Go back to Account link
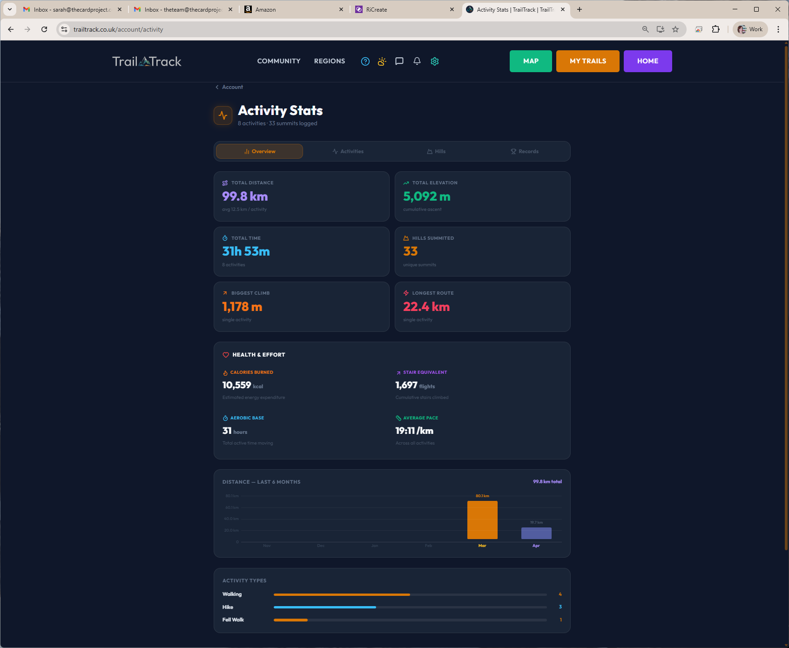This screenshot has width=789, height=648. click(229, 87)
